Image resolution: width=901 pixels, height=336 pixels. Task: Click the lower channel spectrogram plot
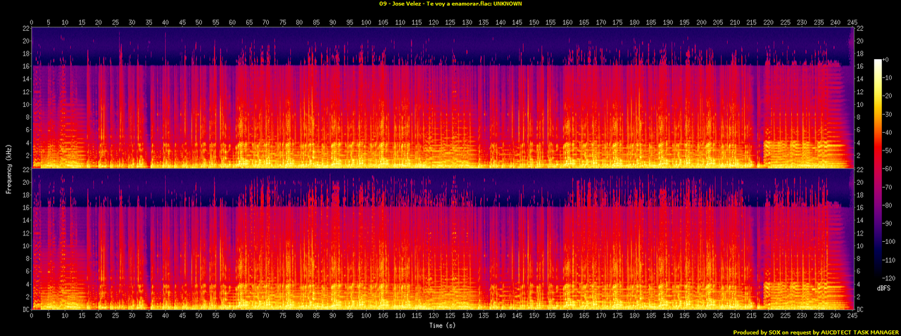[x=443, y=239]
